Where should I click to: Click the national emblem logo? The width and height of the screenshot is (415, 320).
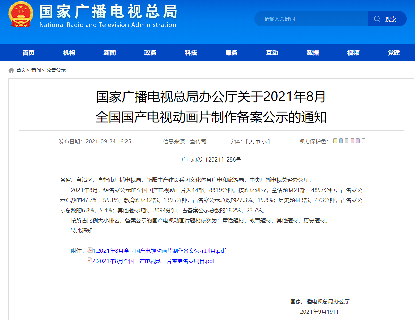tap(21, 15)
